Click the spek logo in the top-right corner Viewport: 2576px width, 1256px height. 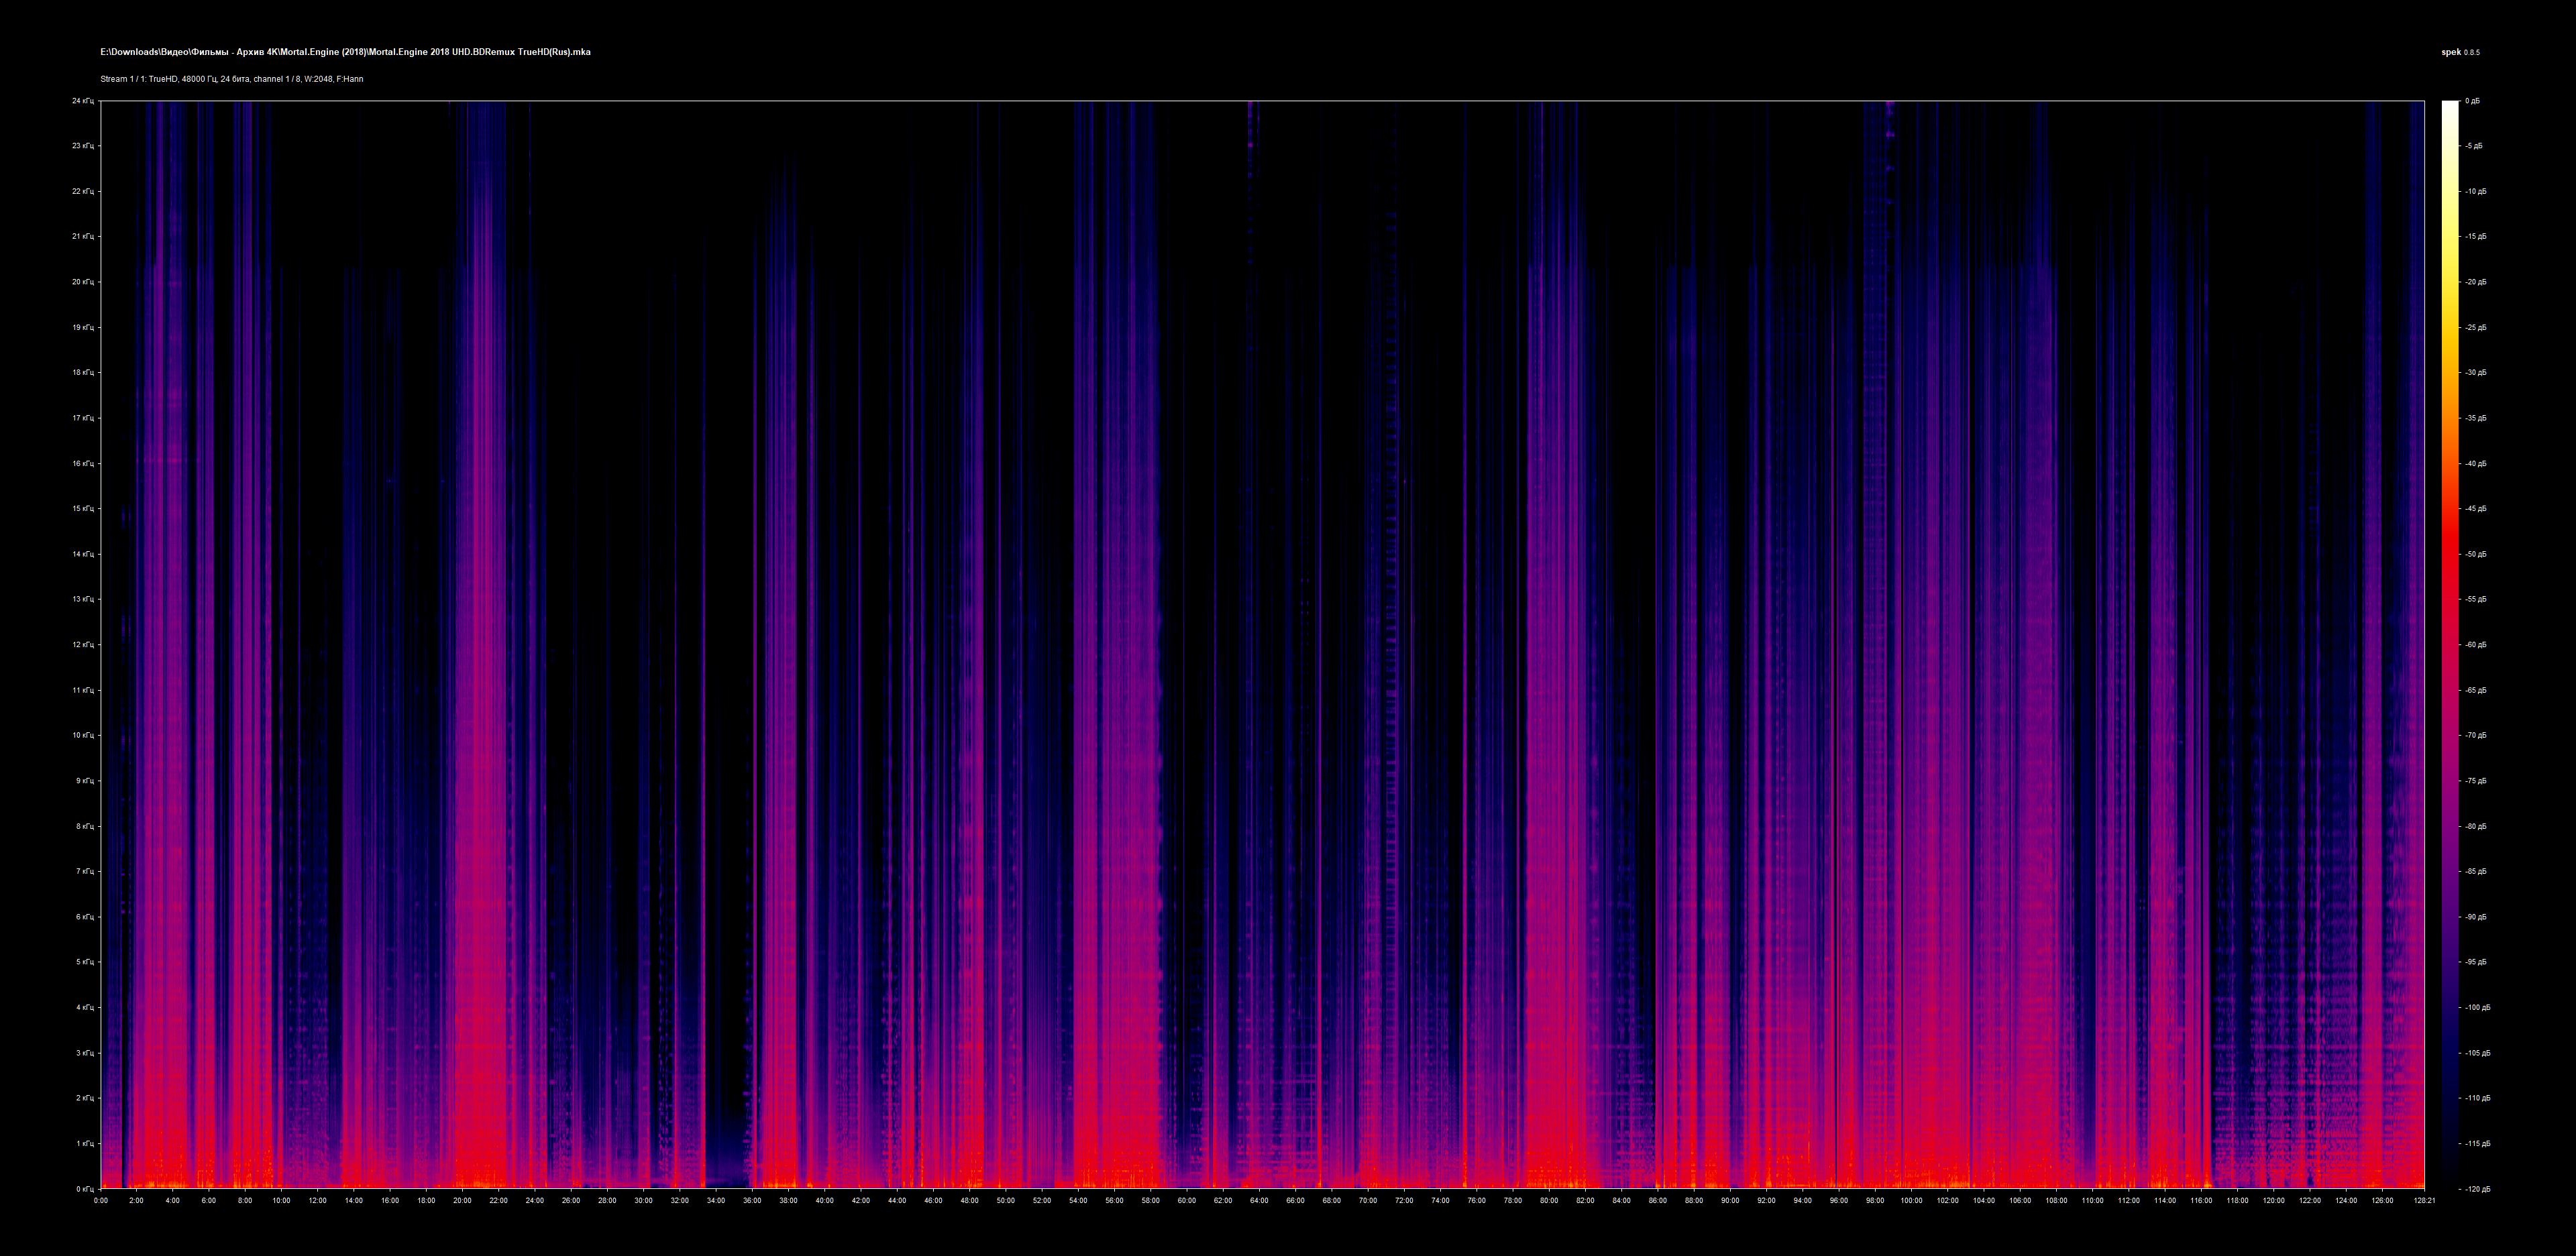coord(2451,52)
